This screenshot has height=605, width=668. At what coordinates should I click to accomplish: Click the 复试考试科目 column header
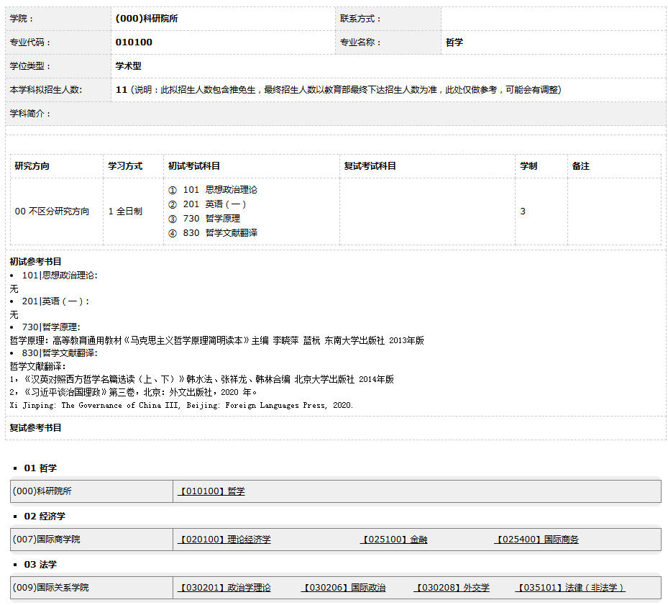(370, 166)
